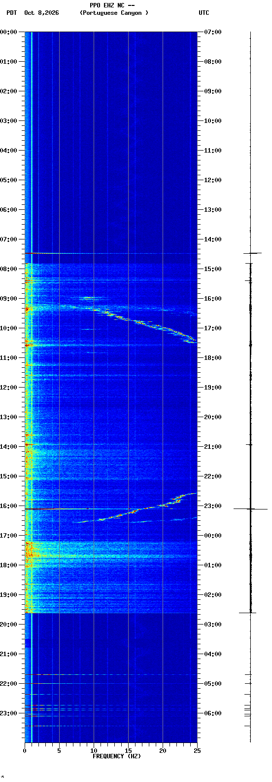The image size is (272, 782).
Task: Click the PDT '23:00' time label
Action: pyautogui.click(x=8, y=713)
